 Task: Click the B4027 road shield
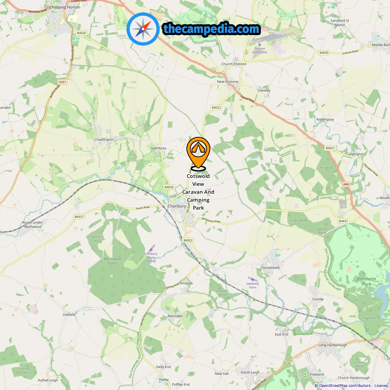[330, 148]
